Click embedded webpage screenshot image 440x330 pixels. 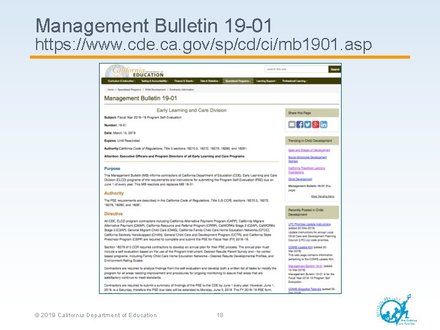pos(220,178)
